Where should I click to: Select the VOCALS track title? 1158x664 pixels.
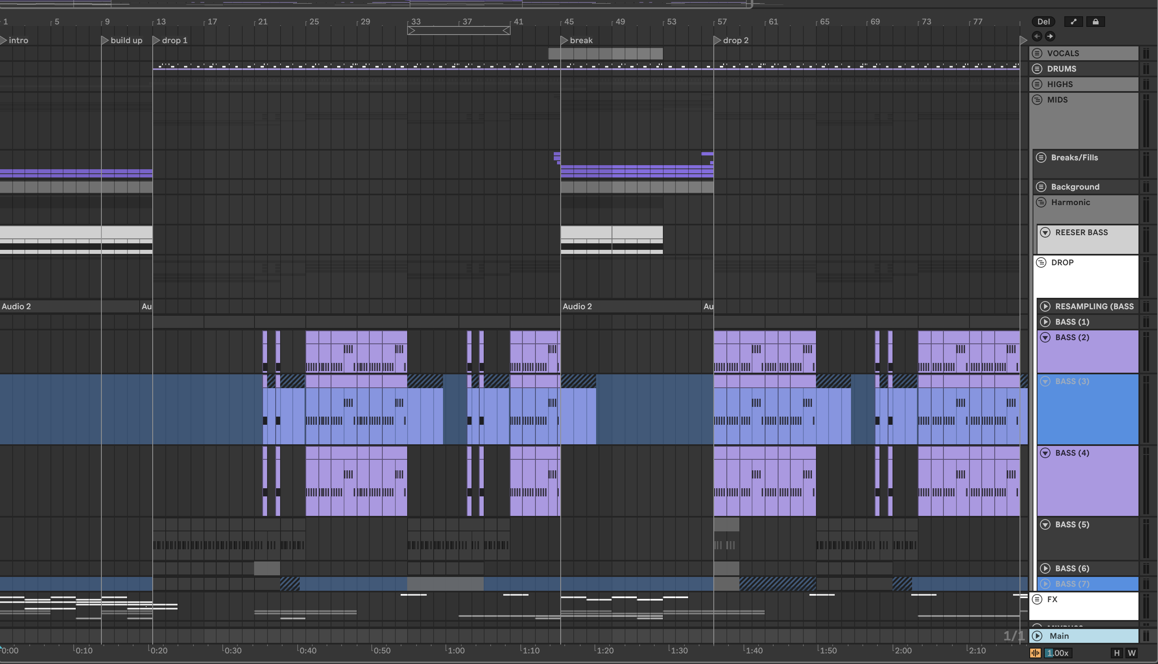(1063, 53)
